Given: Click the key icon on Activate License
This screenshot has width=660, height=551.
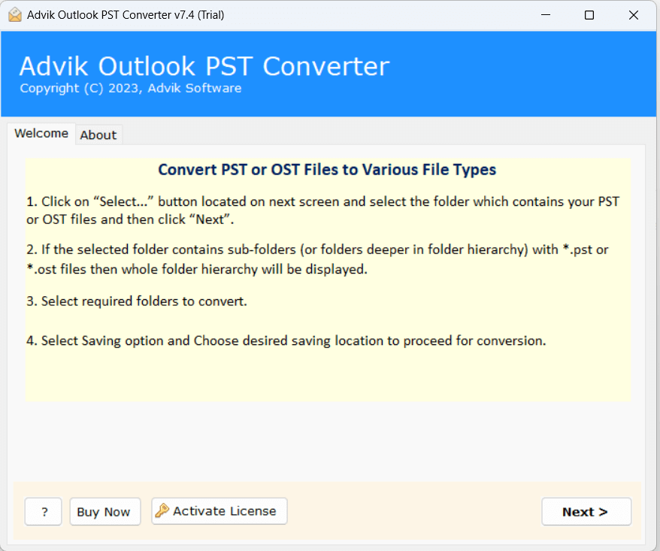Looking at the screenshot, I should coord(162,510).
